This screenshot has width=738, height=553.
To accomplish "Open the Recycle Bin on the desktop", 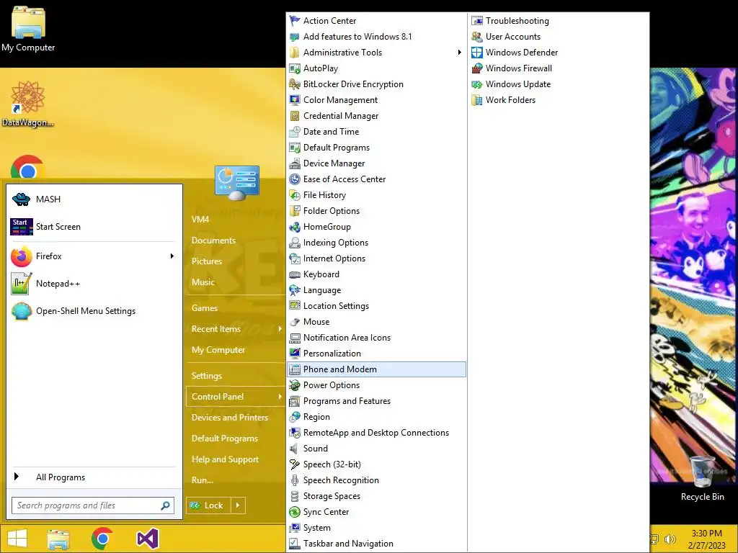I will [702, 478].
